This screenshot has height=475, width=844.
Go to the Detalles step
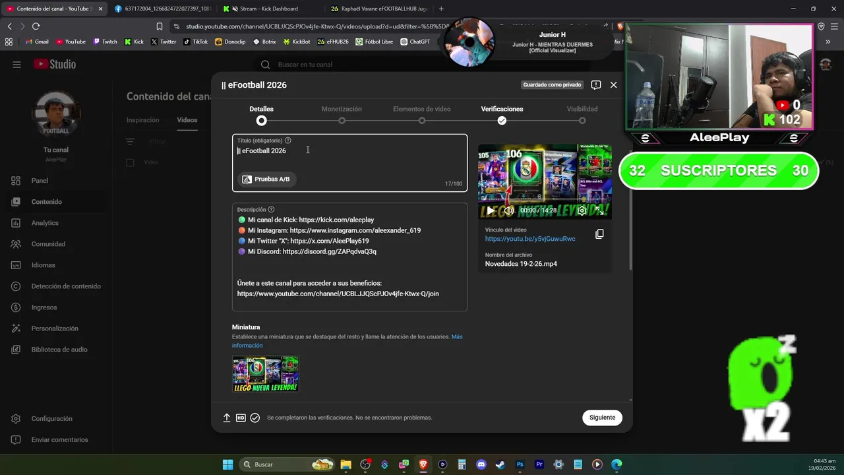[x=262, y=115]
